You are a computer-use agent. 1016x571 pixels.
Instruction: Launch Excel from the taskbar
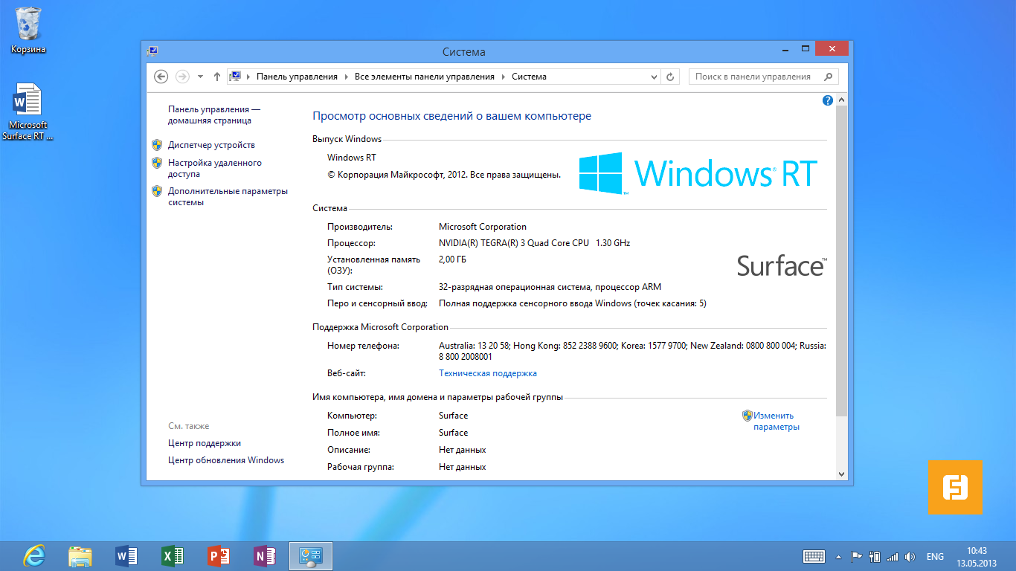tap(173, 556)
